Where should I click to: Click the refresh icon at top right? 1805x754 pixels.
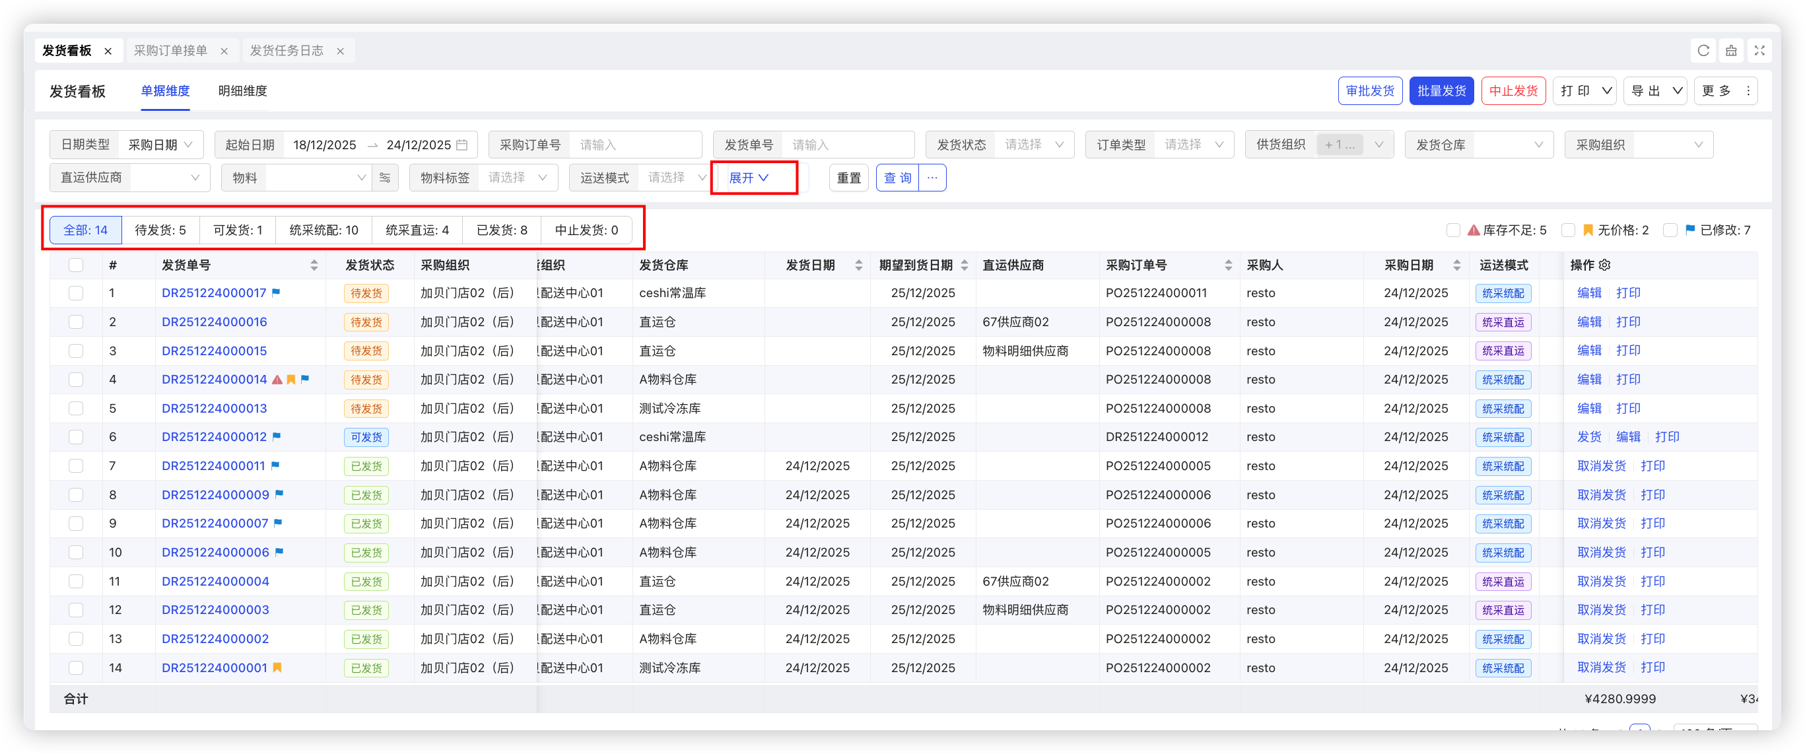pos(1703,50)
